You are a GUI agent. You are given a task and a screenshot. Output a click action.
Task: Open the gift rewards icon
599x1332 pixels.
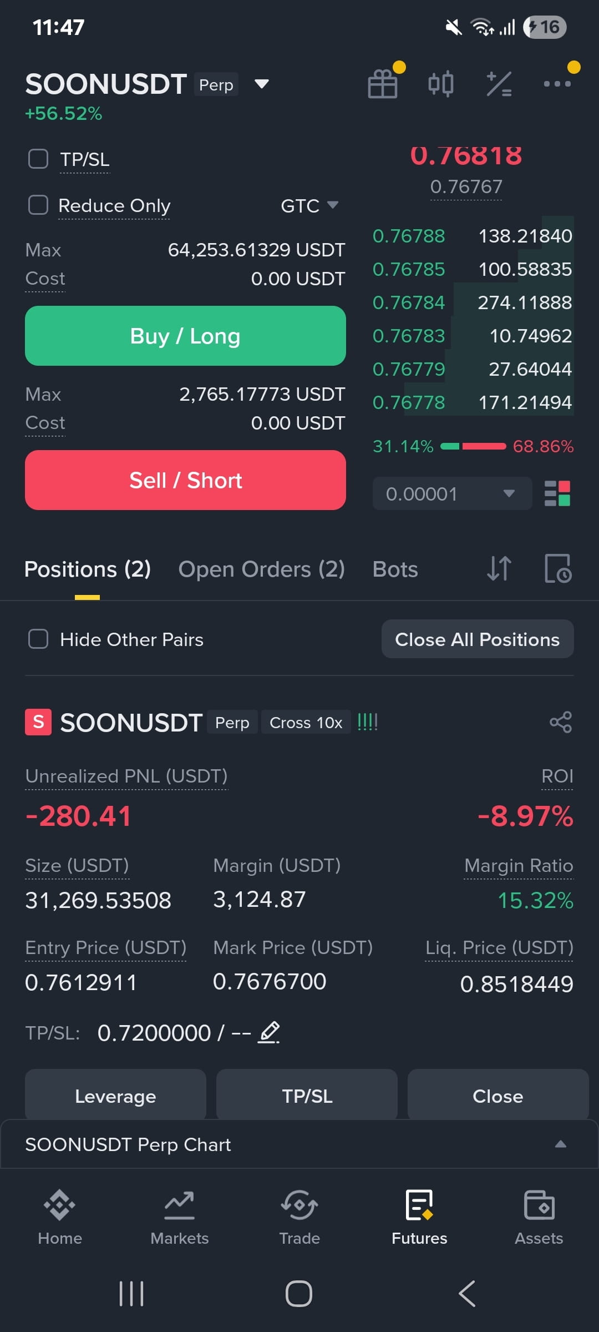point(383,84)
